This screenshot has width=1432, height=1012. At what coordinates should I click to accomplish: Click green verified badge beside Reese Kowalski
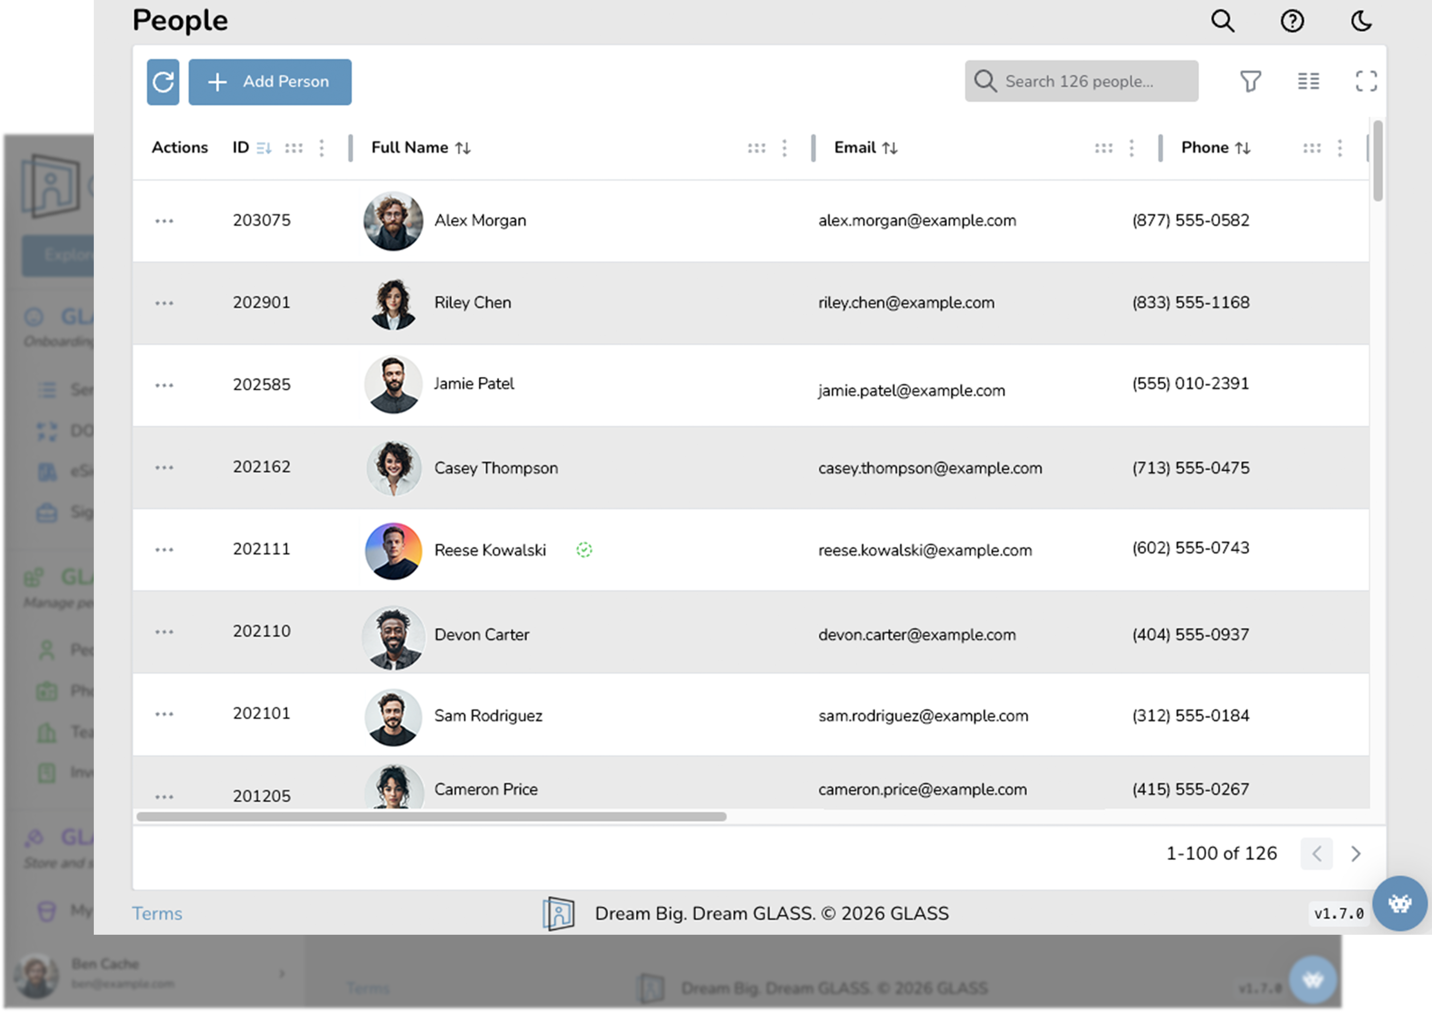(x=584, y=550)
